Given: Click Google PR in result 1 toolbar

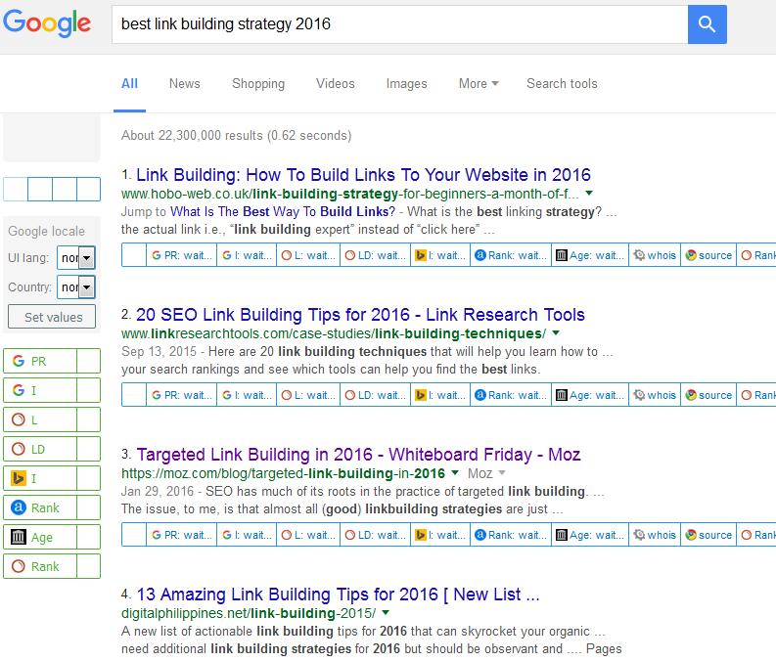Looking at the screenshot, I should coord(182,255).
